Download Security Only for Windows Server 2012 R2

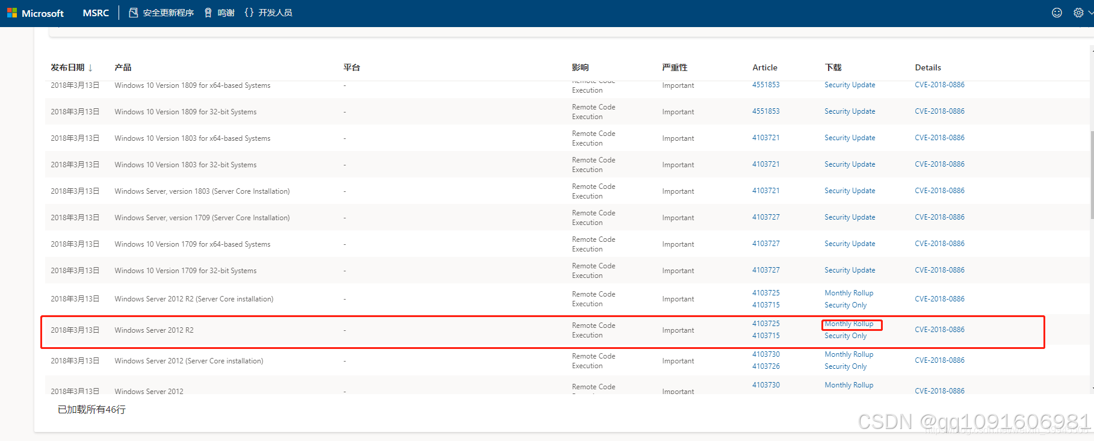[x=845, y=336]
